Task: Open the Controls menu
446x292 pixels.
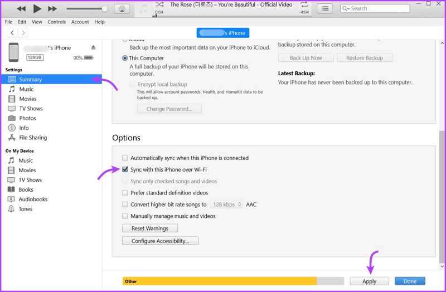Action: pyautogui.click(x=56, y=22)
